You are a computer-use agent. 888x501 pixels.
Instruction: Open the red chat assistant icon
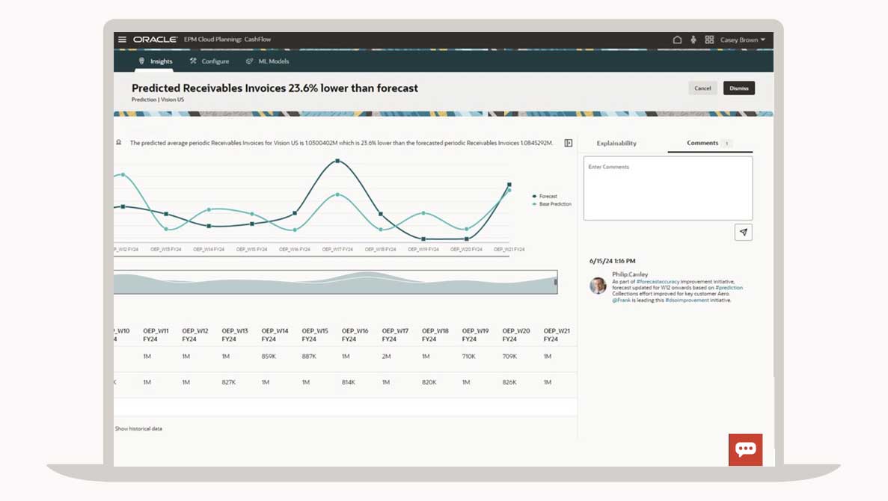(745, 449)
